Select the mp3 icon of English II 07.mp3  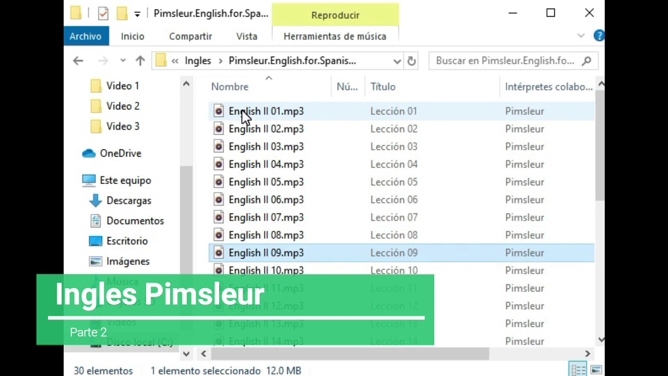[219, 218]
